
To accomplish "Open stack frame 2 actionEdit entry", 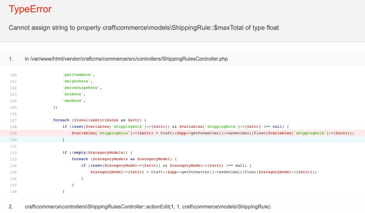I will point(147,207).
